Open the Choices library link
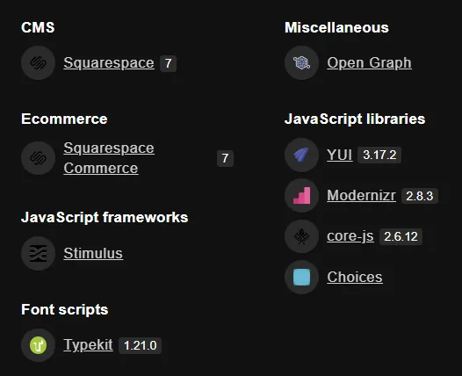The image size is (462, 376). 355,277
